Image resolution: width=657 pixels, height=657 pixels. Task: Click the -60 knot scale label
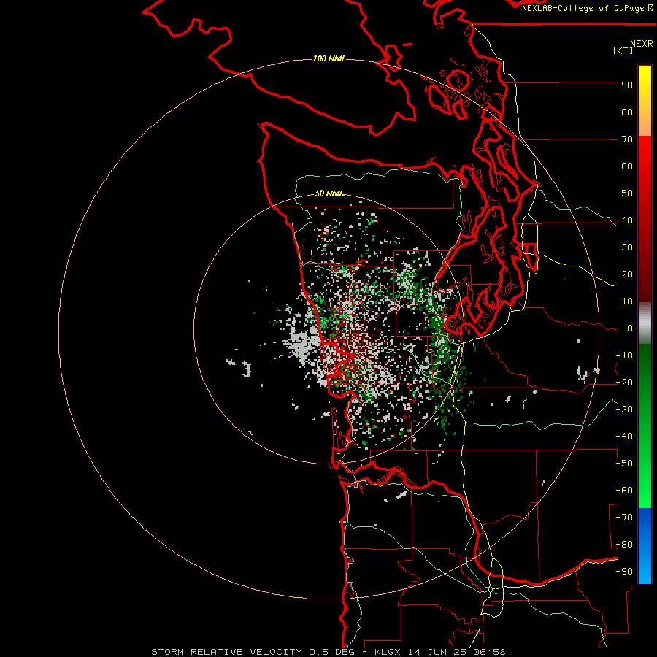(x=624, y=491)
